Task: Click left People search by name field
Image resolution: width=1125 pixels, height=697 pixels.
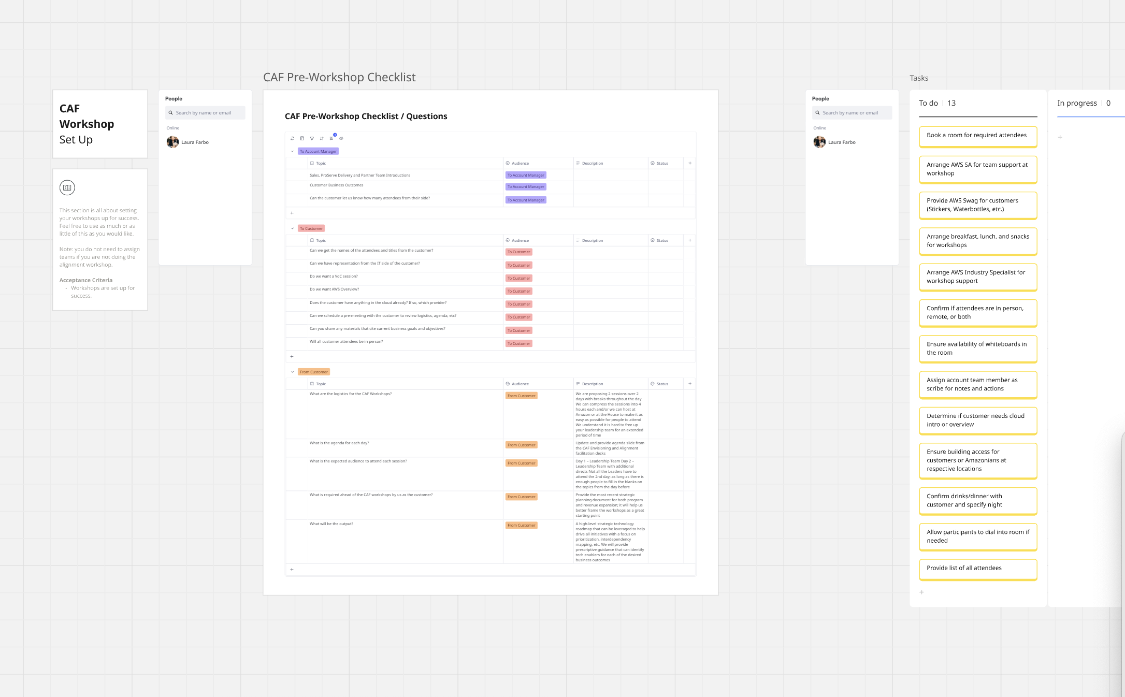Action: click(206, 113)
